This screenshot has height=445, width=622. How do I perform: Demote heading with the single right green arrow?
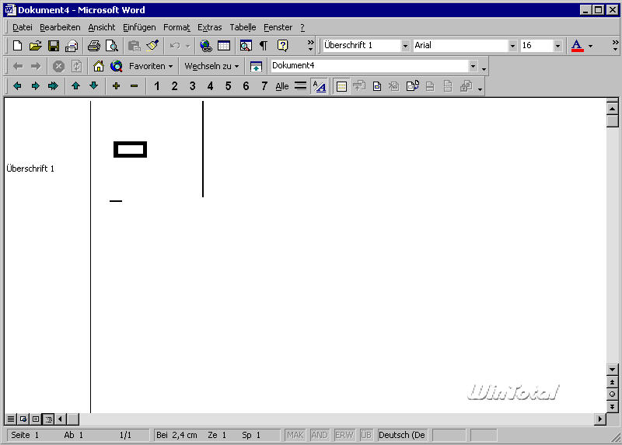coord(35,85)
